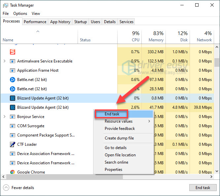Click the orange S process icon
The image size is (220, 196).
pyautogui.click(x=13, y=52)
